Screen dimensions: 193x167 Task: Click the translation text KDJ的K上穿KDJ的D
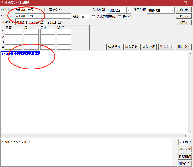tap(16, 142)
